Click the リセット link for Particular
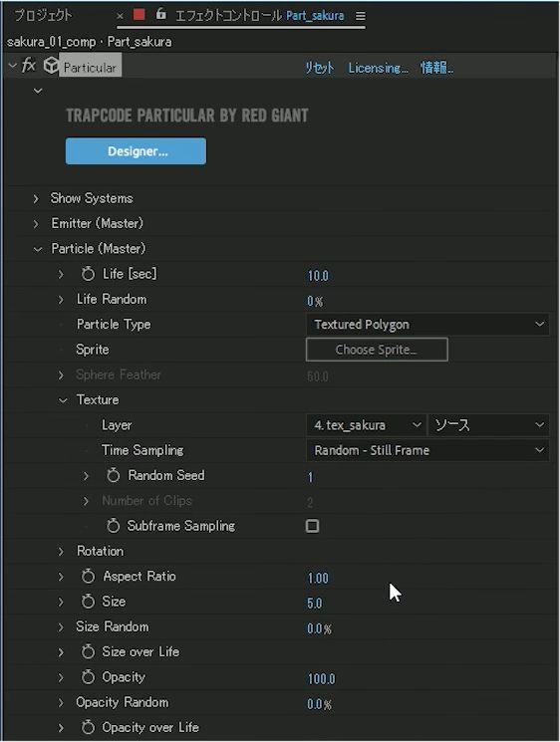 coord(320,68)
